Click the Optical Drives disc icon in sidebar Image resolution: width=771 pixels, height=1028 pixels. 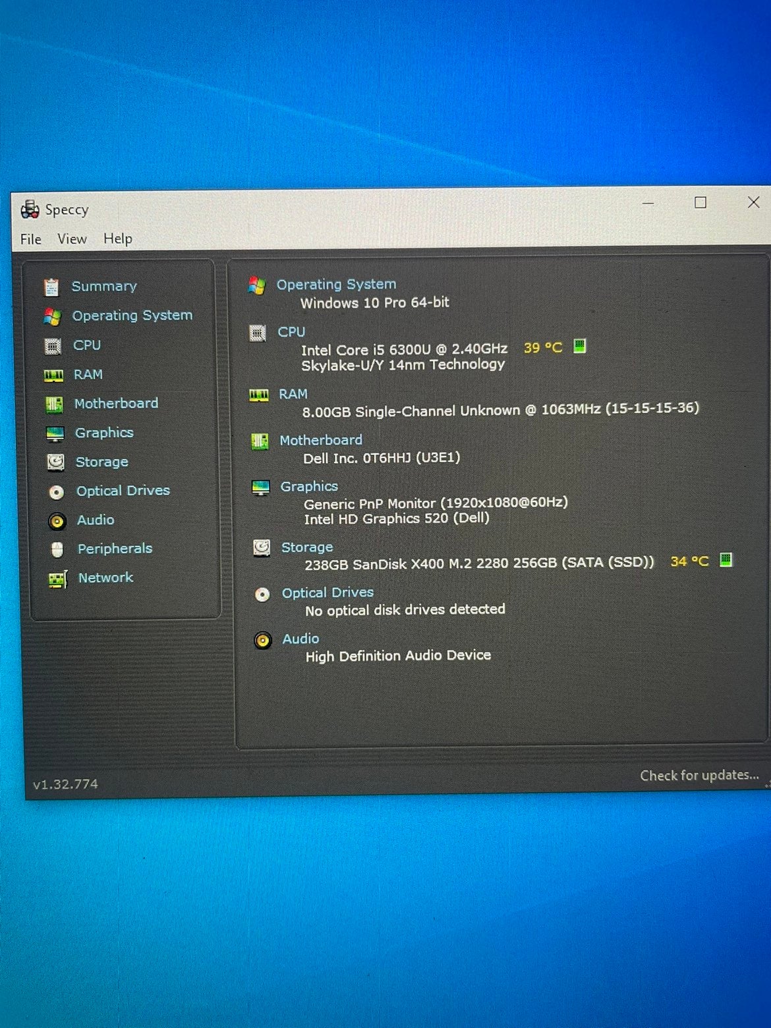coord(56,492)
